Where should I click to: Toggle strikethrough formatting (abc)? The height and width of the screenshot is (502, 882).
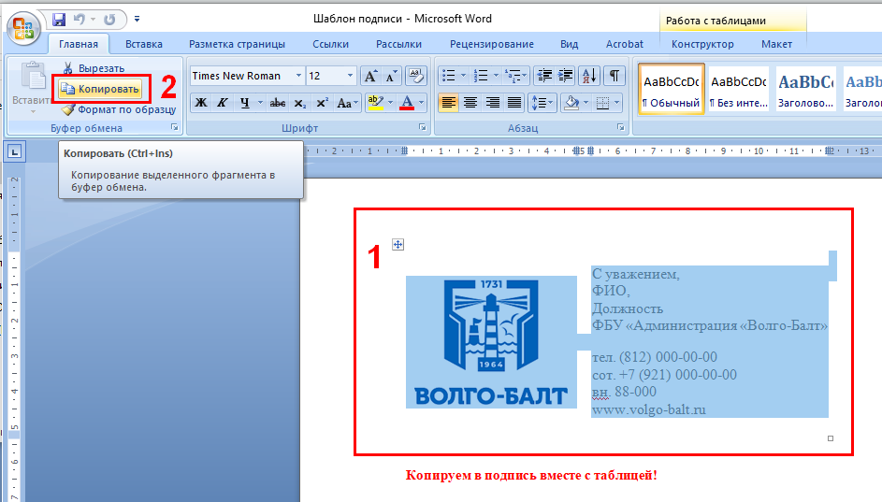click(278, 103)
